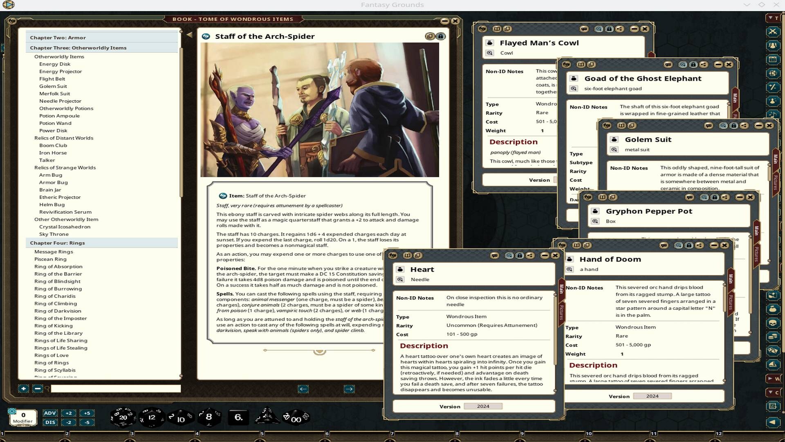Collapse the Chapter Three: Otherworldly Items section
The image size is (785, 442).
click(x=78, y=48)
